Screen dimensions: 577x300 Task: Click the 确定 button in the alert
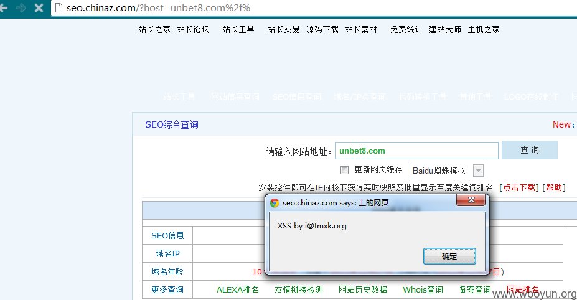coord(449,256)
